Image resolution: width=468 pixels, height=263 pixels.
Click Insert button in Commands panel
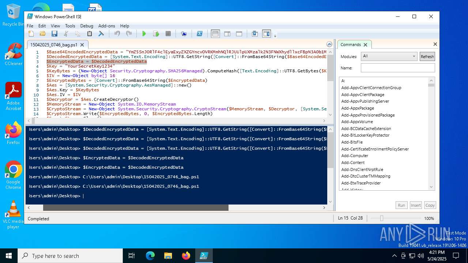(416, 205)
